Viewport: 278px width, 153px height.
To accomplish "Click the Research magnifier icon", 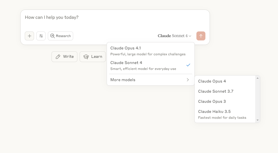I will [53, 36].
